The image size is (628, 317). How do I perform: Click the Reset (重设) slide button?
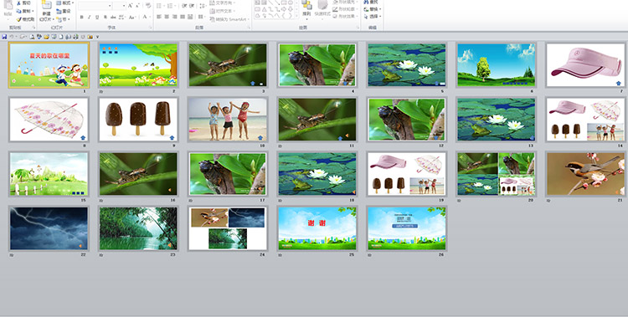click(x=64, y=11)
